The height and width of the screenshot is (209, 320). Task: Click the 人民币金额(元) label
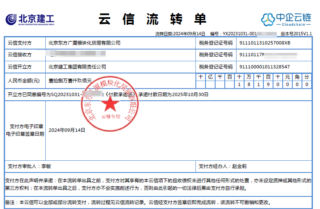(23, 81)
